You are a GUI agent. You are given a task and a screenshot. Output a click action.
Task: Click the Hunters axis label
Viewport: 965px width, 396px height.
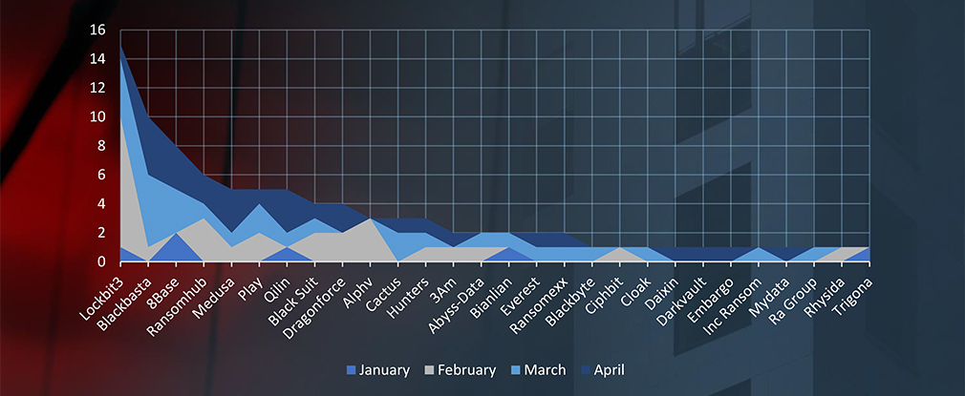[x=409, y=297]
